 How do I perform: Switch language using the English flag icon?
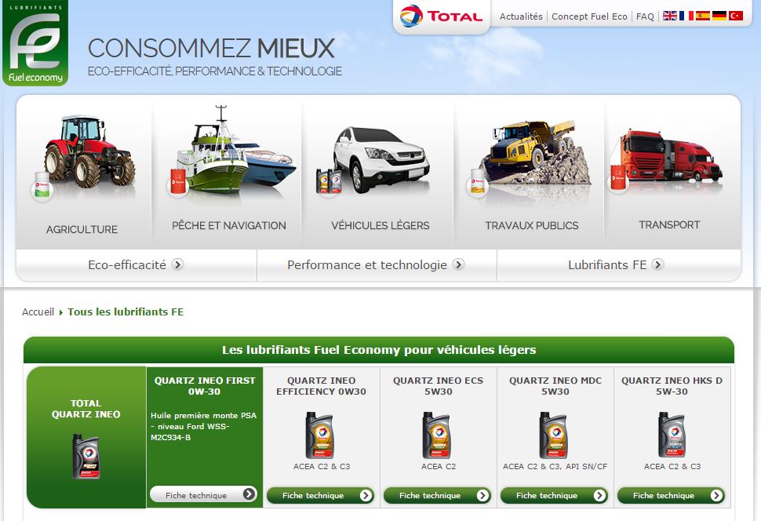pyautogui.click(x=669, y=15)
